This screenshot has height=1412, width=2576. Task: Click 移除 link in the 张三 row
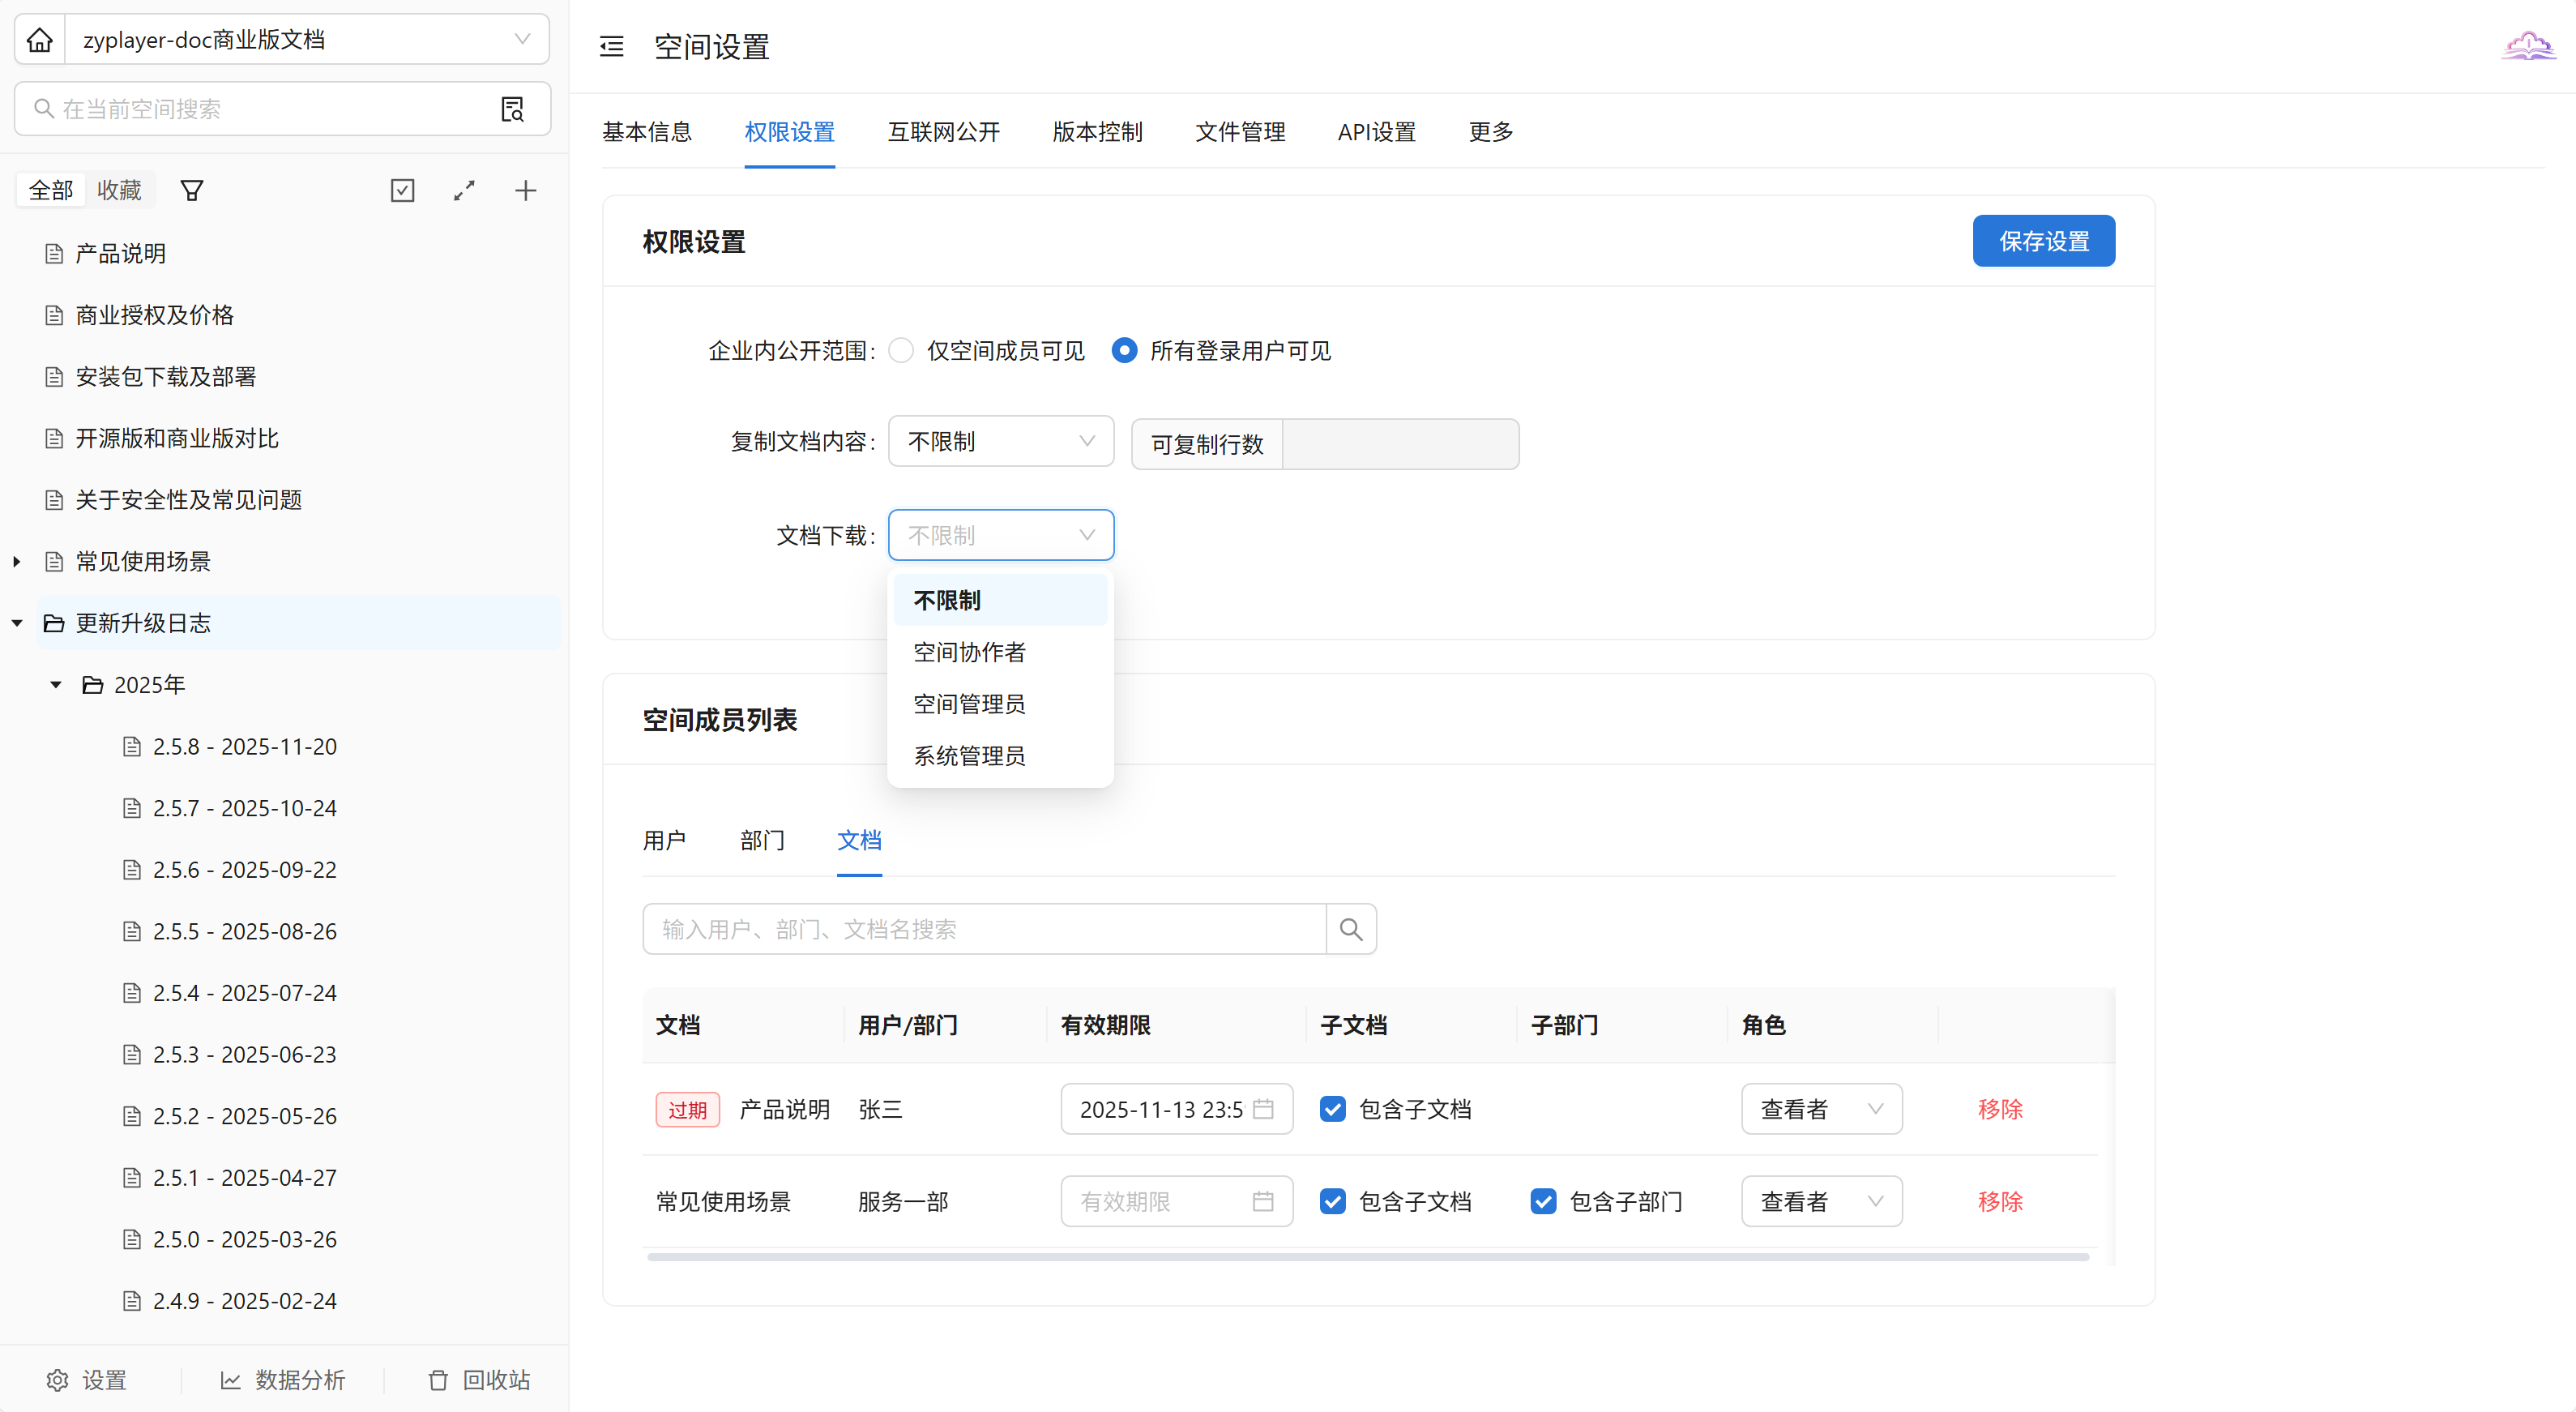2000,1109
